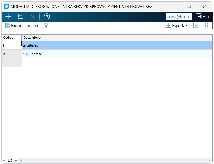Image resolution: width=214 pixels, height=164 pixels.
Task: Select the code cell 'I'
Action: 12,45
